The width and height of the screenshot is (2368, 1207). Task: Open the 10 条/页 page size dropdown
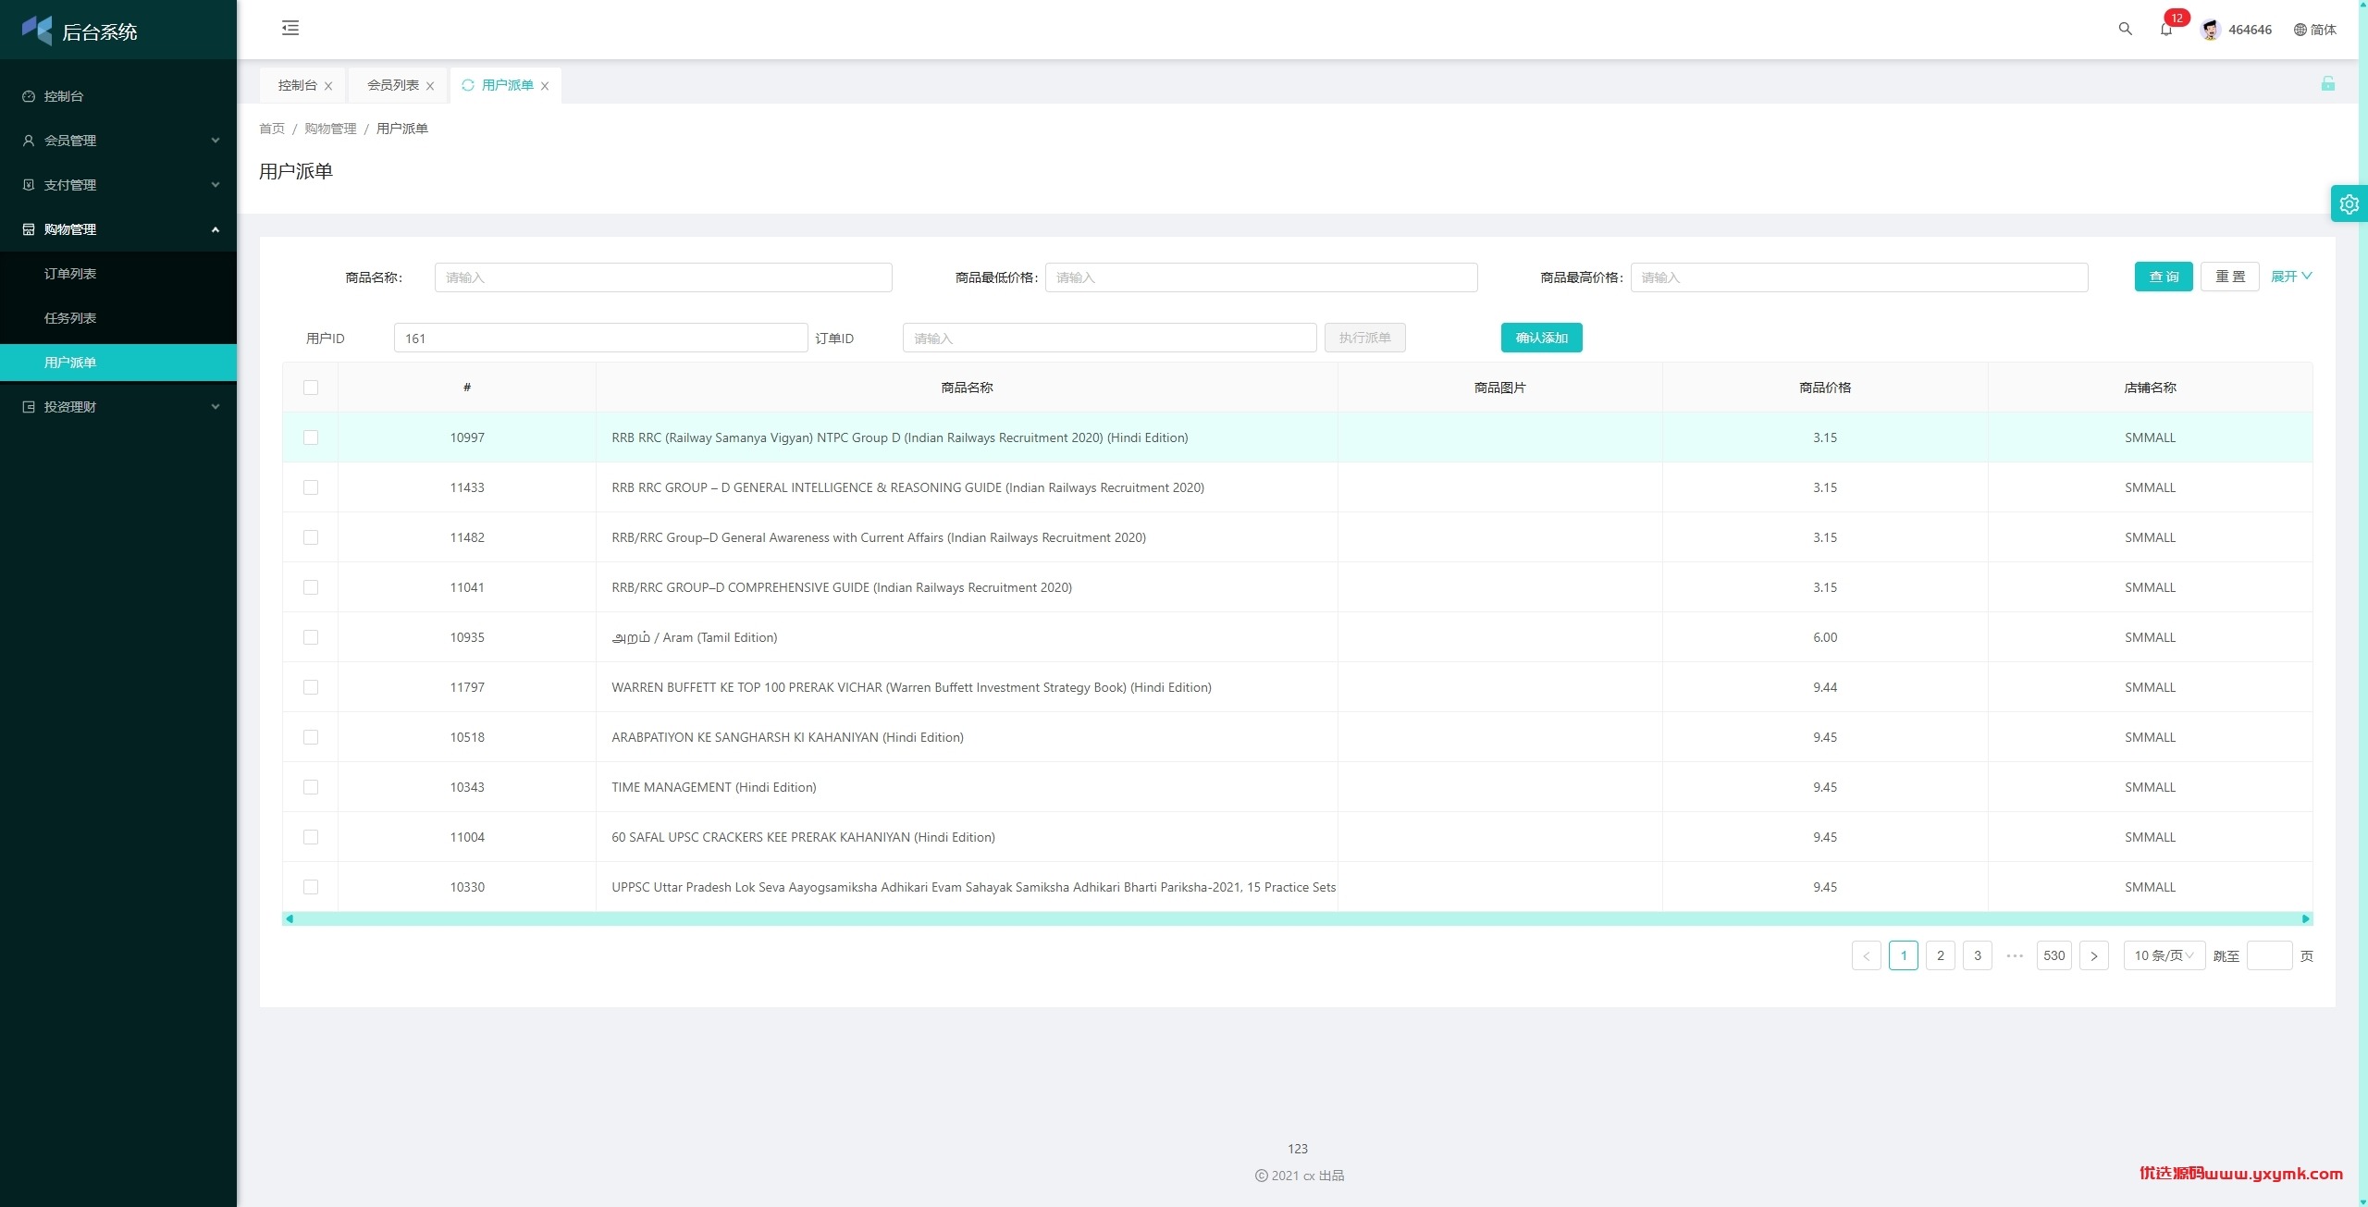[2164, 955]
